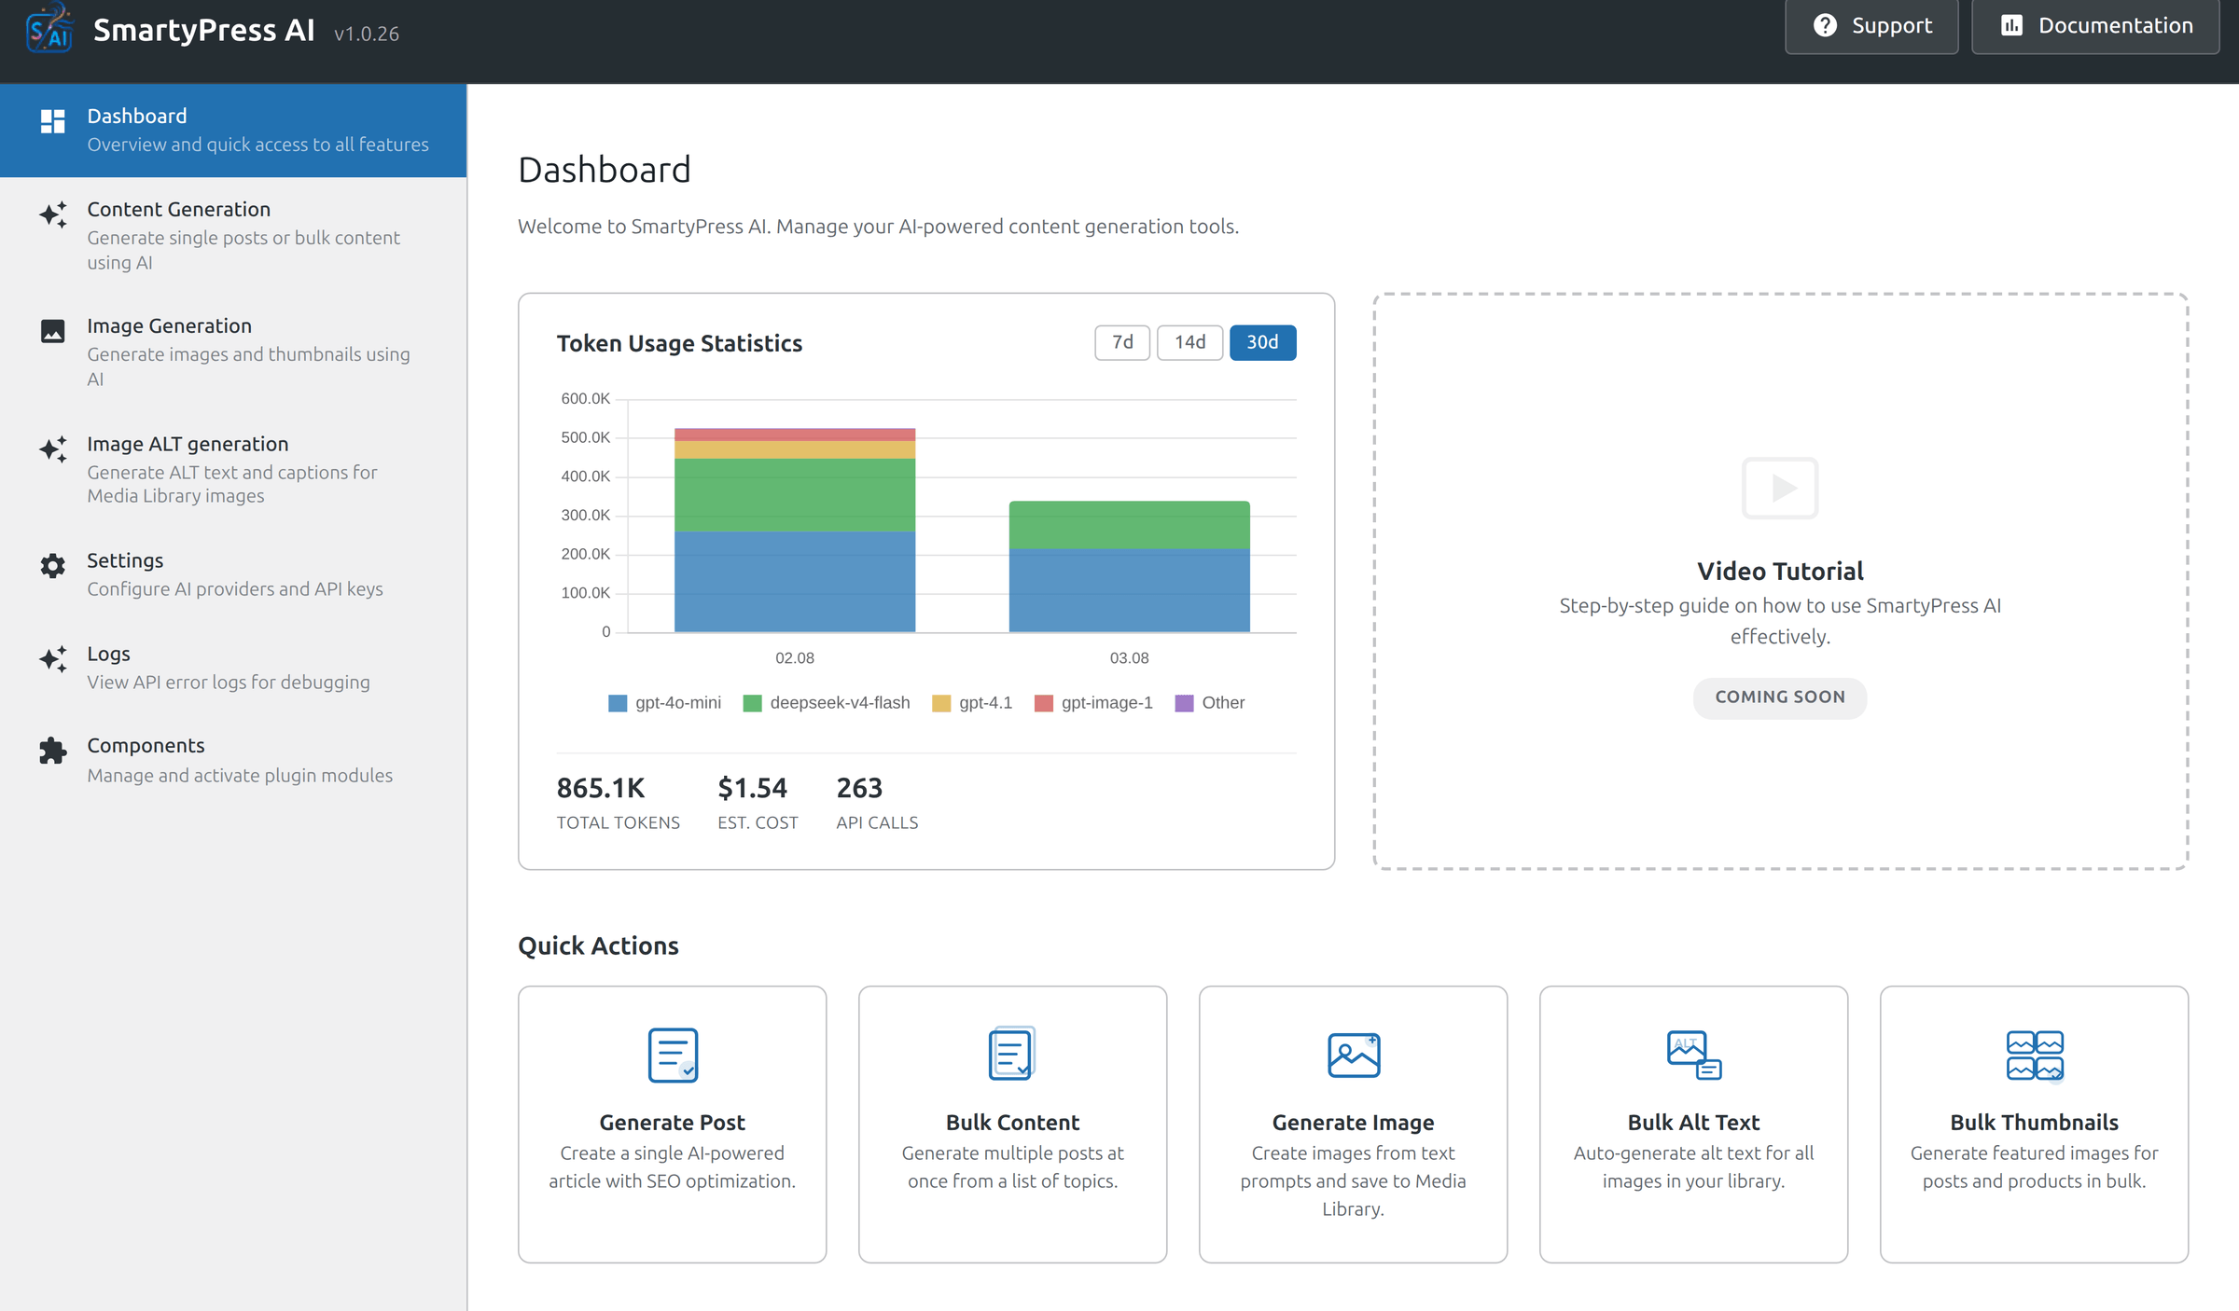Viewport: 2239px width, 1311px height.
Task: Select the 30d chart range
Action: point(1262,342)
